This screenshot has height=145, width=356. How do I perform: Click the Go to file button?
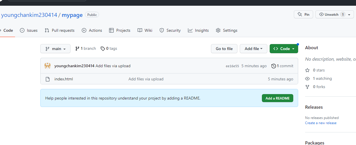(224, 49)
